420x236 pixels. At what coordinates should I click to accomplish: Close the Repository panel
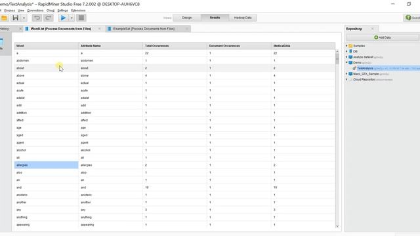(x=372, y=29)
